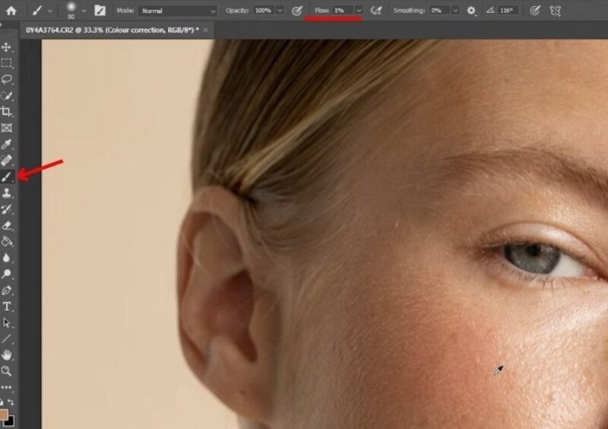Go to the Home screen icon
Viewport: 608px width, 429px height.
pyautogui.click(x=11, y=11)
